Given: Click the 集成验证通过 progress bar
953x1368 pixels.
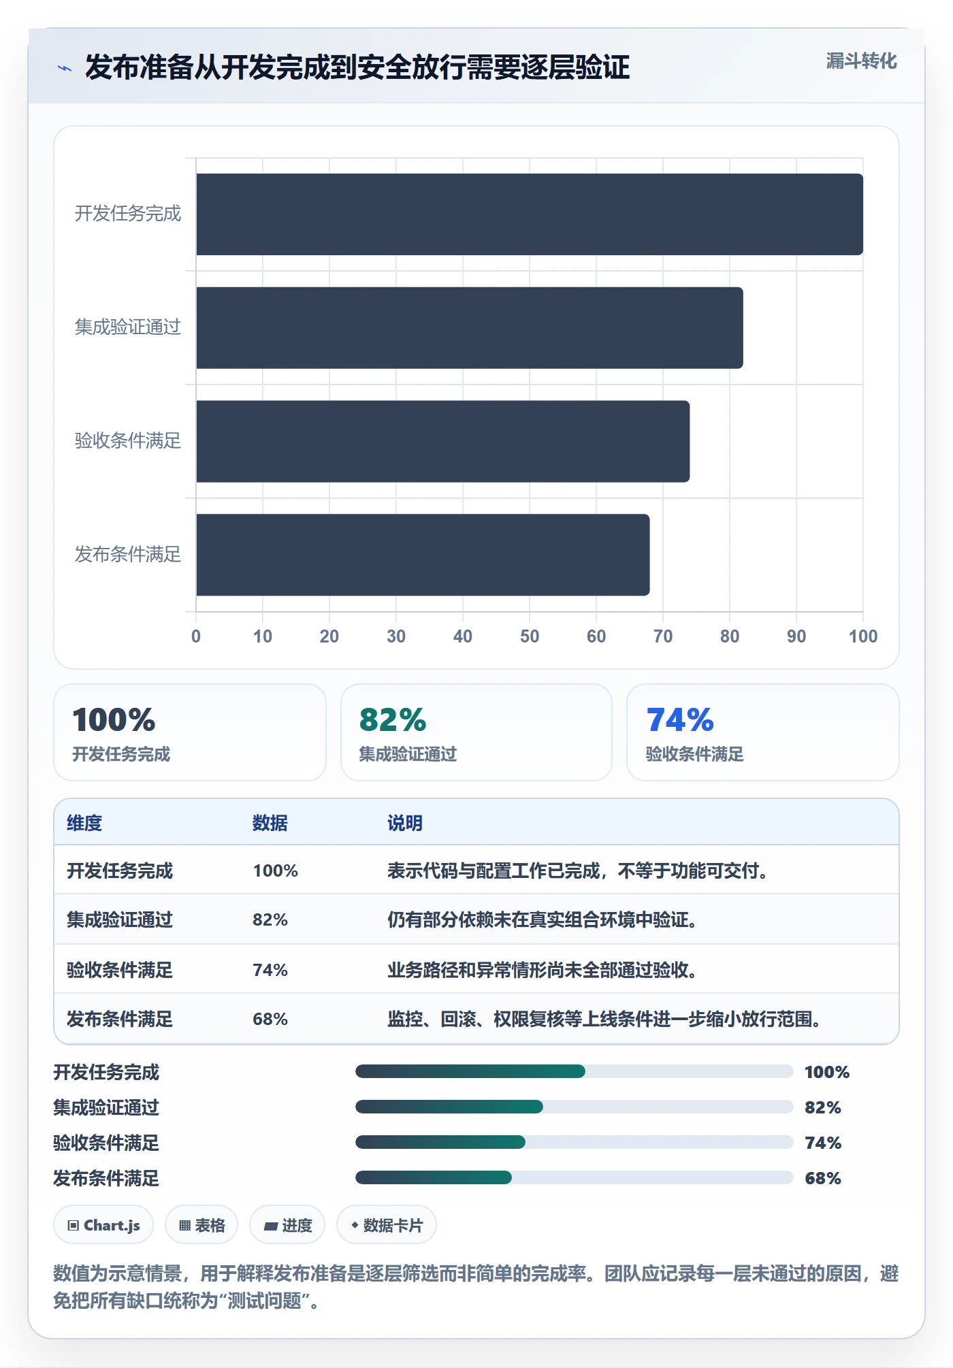Looking at the screenshot, I should (x=575, y=1107).
